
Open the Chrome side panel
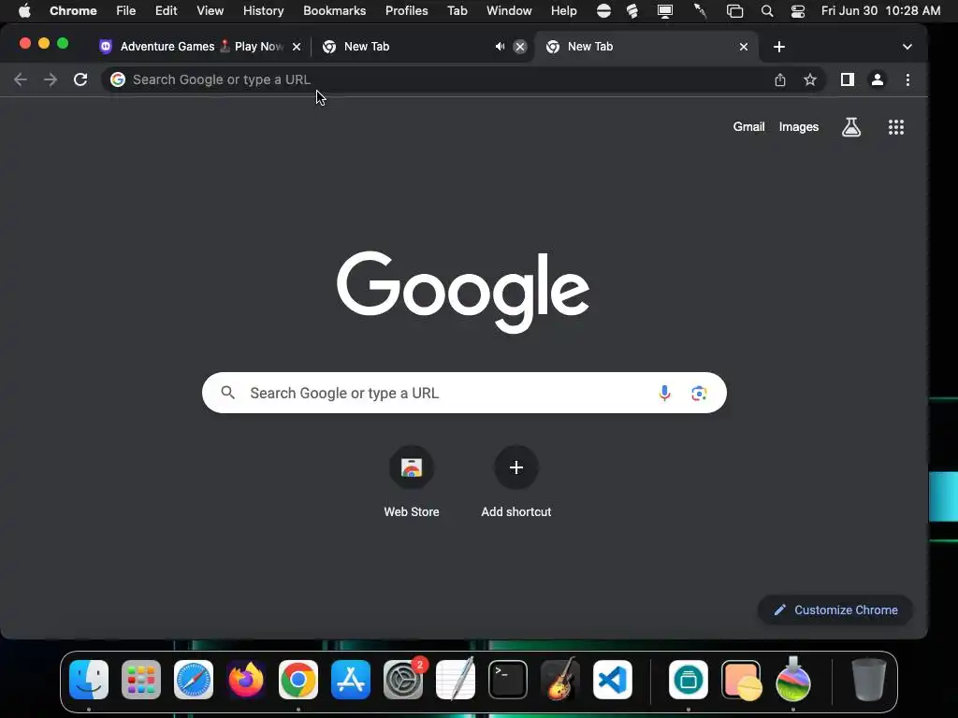(x=848, y=79)
